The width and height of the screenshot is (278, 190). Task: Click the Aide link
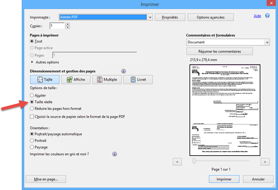pyautogui.click(x=257, y=16)
